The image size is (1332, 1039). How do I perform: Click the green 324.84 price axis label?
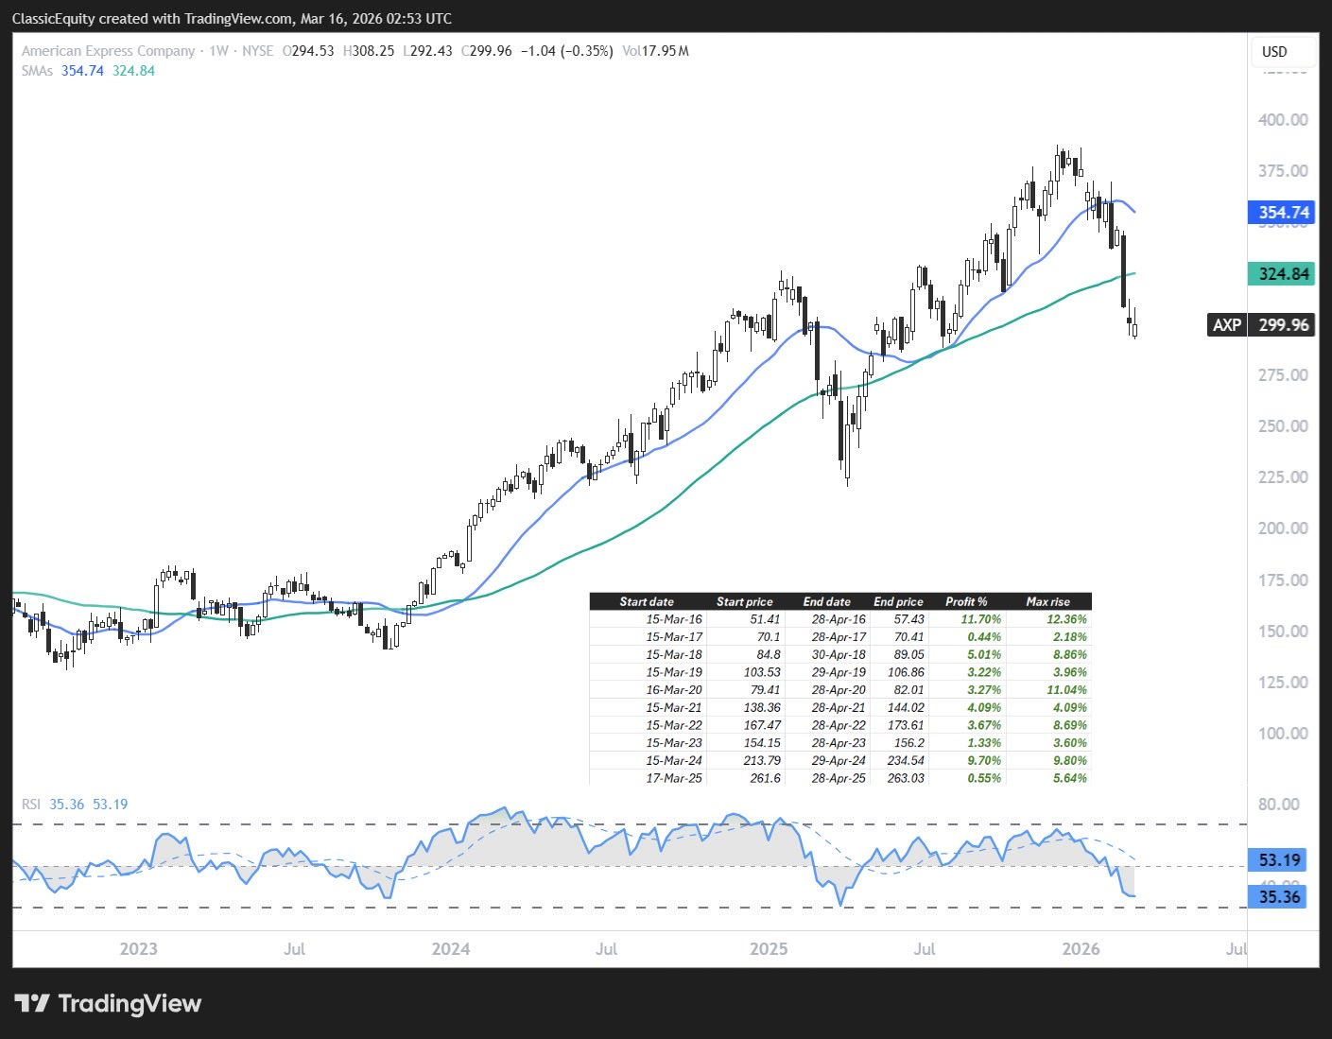[1283, 274]
